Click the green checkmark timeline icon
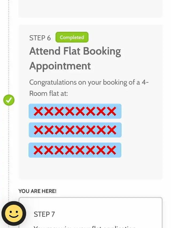Screen dimensions: 171x228 (9, 100)
